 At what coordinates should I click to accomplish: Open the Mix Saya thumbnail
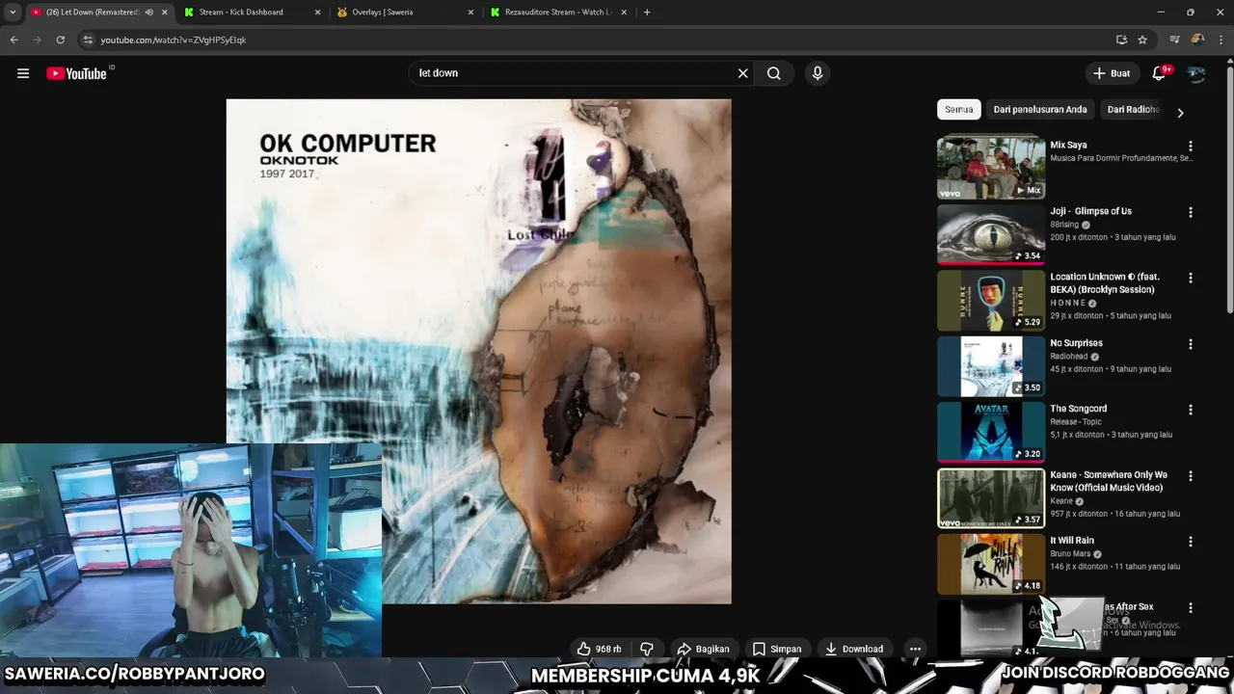pyautogui.click(x=991, y=168)
